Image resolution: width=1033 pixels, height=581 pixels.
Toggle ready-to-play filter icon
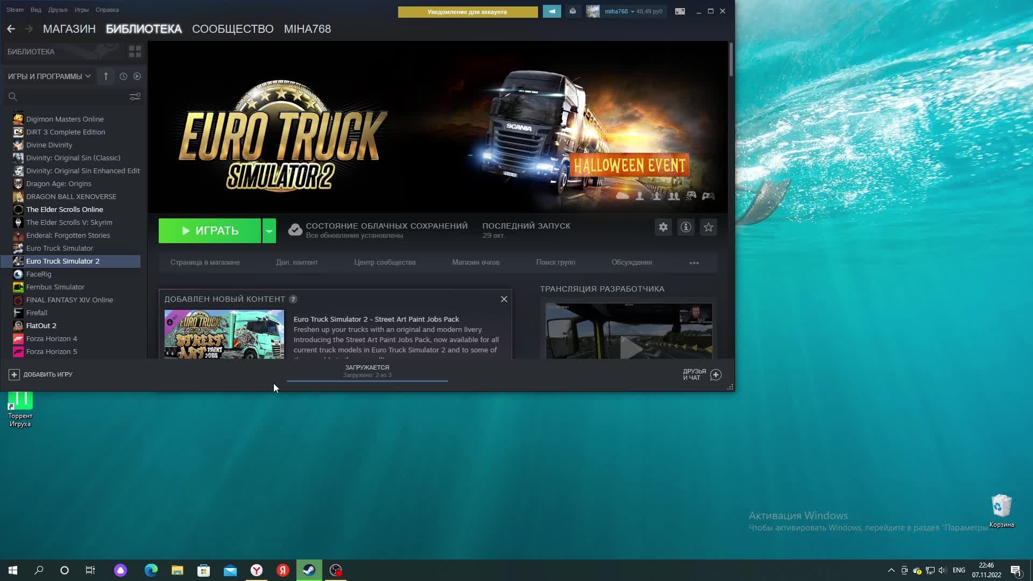(137, 76)
